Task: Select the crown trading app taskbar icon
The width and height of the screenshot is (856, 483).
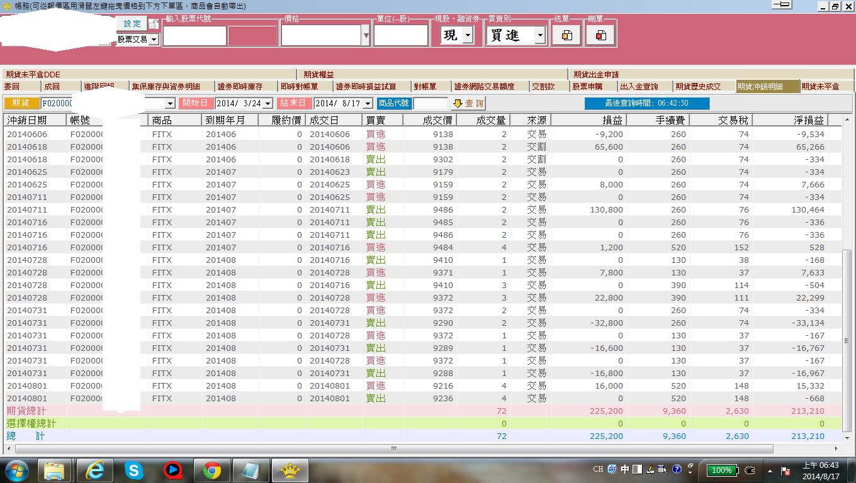Action: point(290,470)
